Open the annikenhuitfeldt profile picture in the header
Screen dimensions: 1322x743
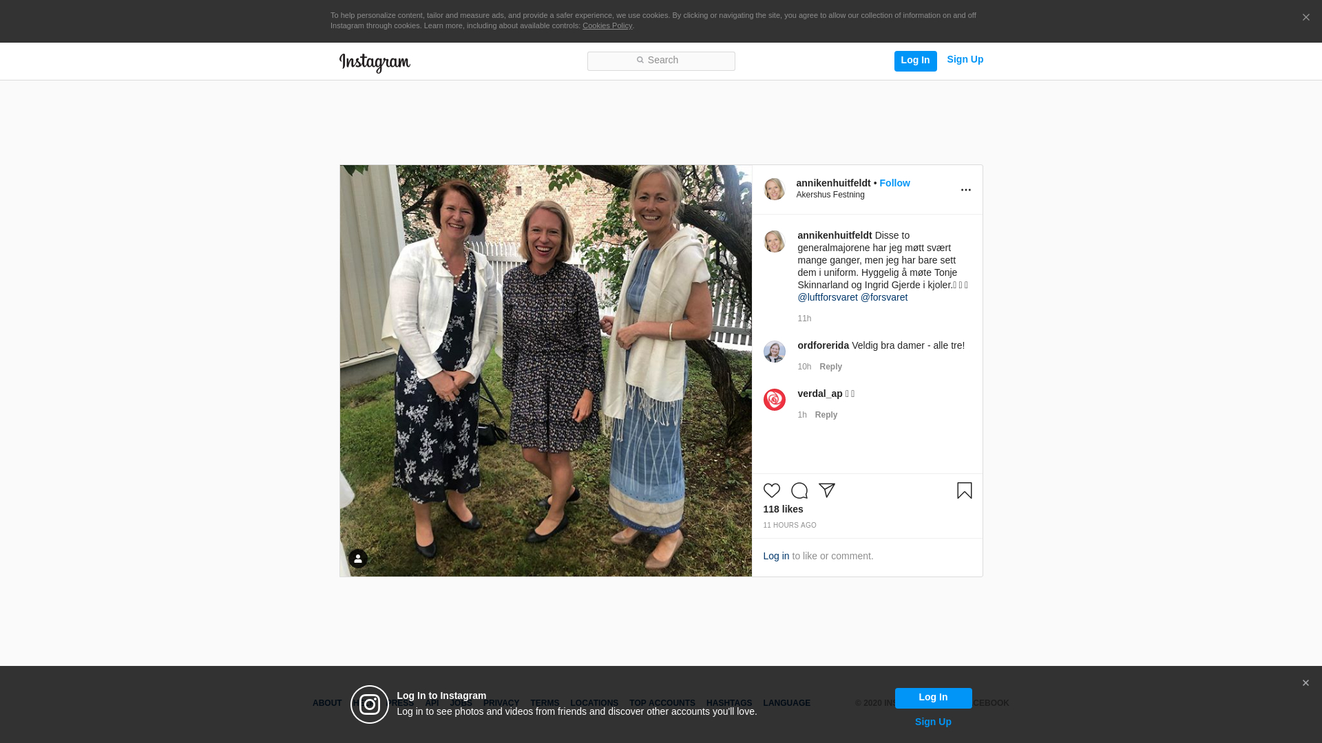pos(774,189)
